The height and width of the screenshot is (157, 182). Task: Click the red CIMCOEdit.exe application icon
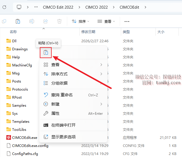tap(9, 137)
